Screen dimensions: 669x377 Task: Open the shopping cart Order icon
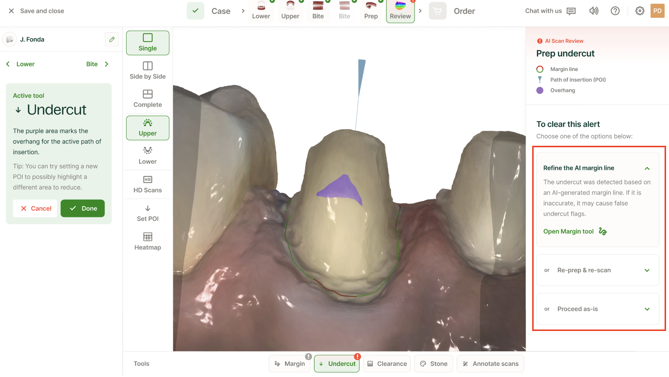[x=438, y=11]
